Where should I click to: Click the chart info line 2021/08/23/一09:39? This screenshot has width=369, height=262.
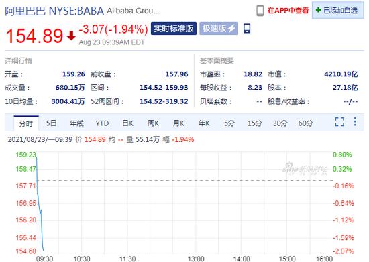pyautogui.click(x=40, y=139)
